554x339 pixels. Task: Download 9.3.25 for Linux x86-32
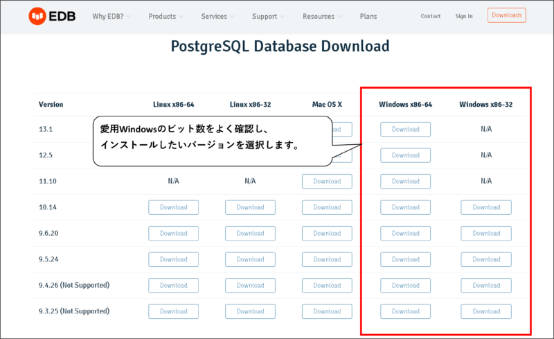tap(250, 311)
